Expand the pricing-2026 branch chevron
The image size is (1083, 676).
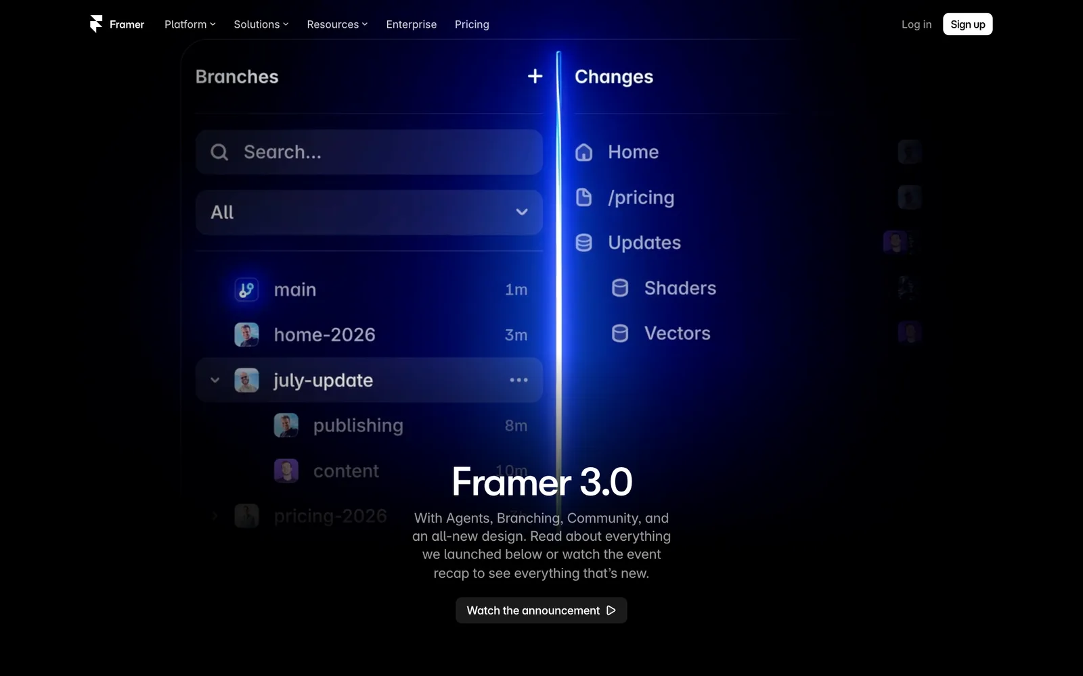coord(215,516)
